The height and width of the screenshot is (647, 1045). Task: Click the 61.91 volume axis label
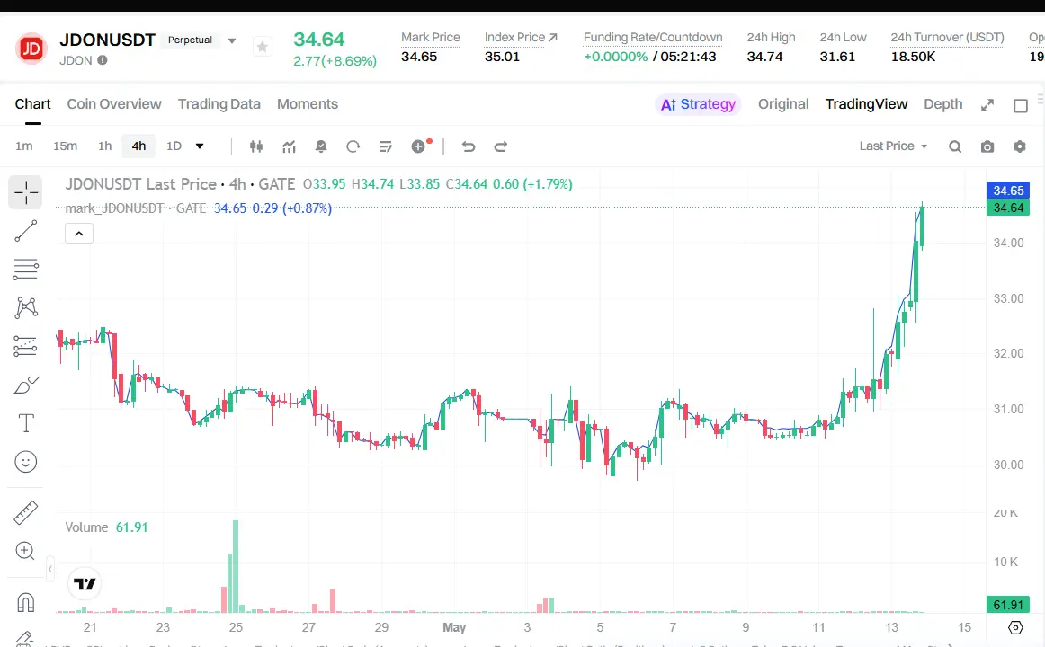(1007, 605)
